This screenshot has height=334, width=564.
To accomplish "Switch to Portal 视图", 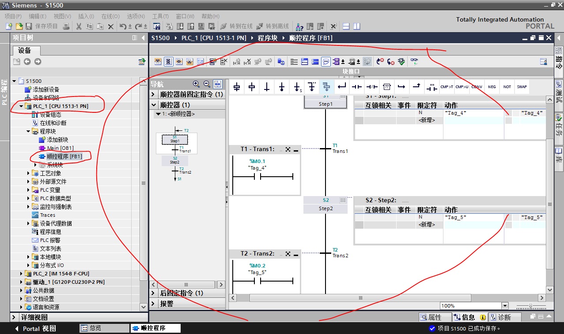I will pyautogui.click(x=35, y=329).
